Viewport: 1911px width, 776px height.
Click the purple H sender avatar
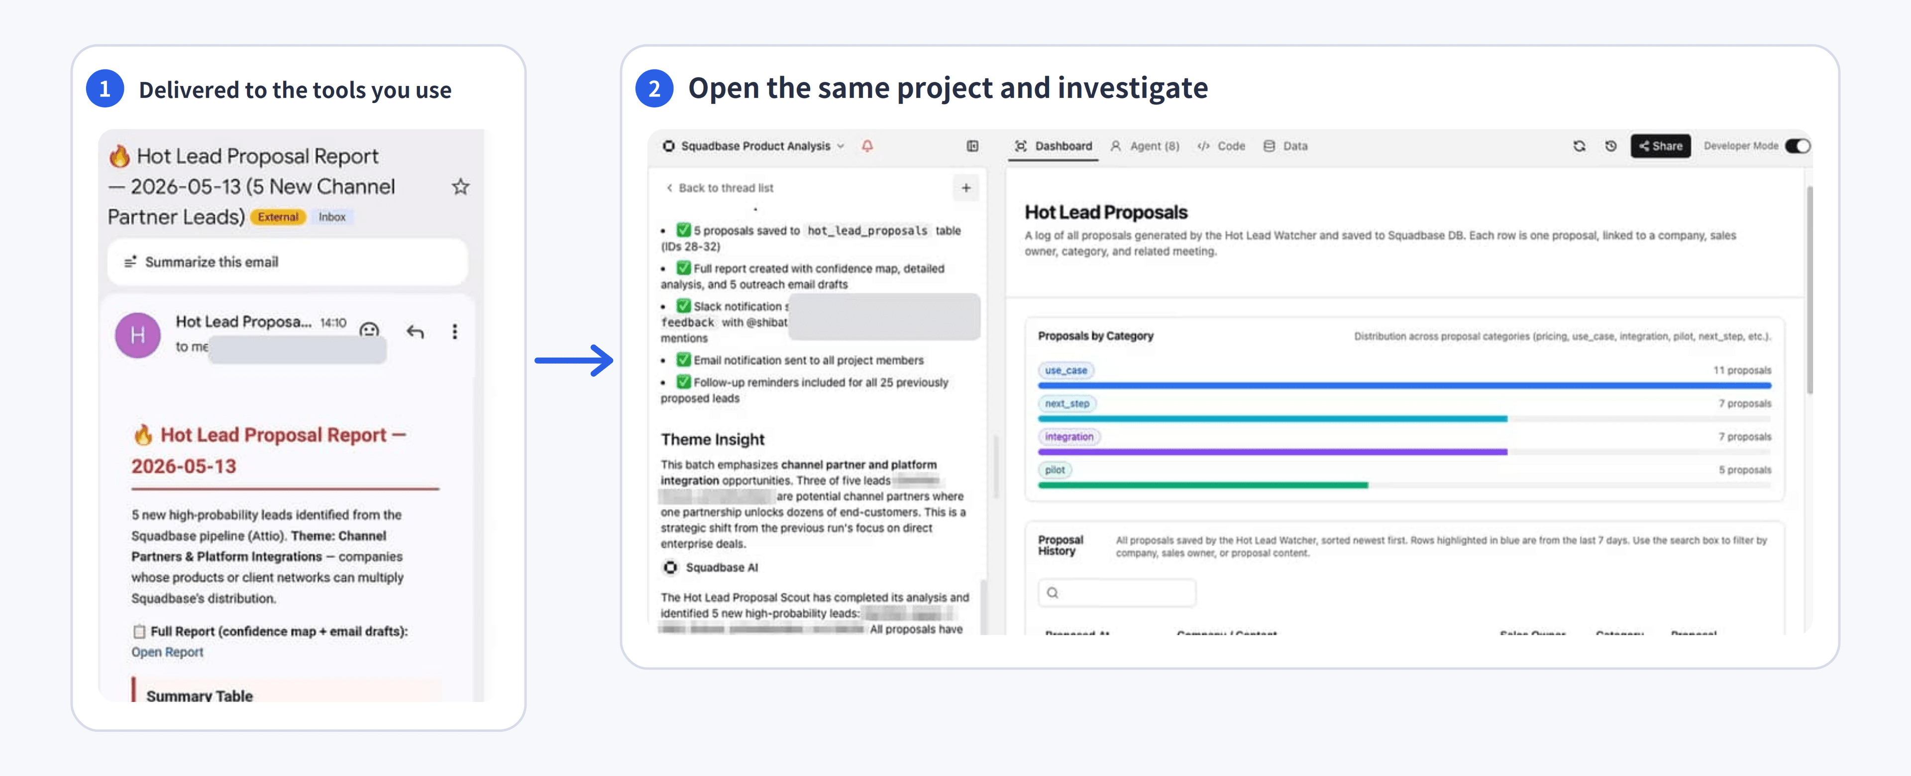(x=138, y=335)
